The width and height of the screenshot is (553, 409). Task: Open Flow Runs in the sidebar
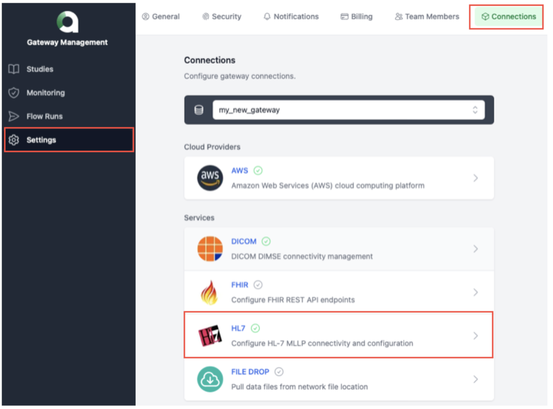(x=69, y=116)
